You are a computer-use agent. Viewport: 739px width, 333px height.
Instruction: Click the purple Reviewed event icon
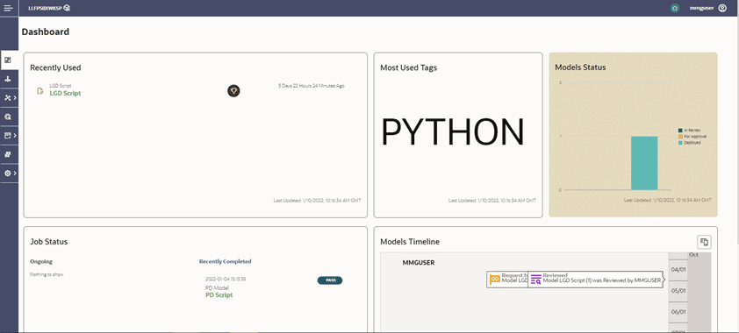pyautogui.click(x=536, y=280)
